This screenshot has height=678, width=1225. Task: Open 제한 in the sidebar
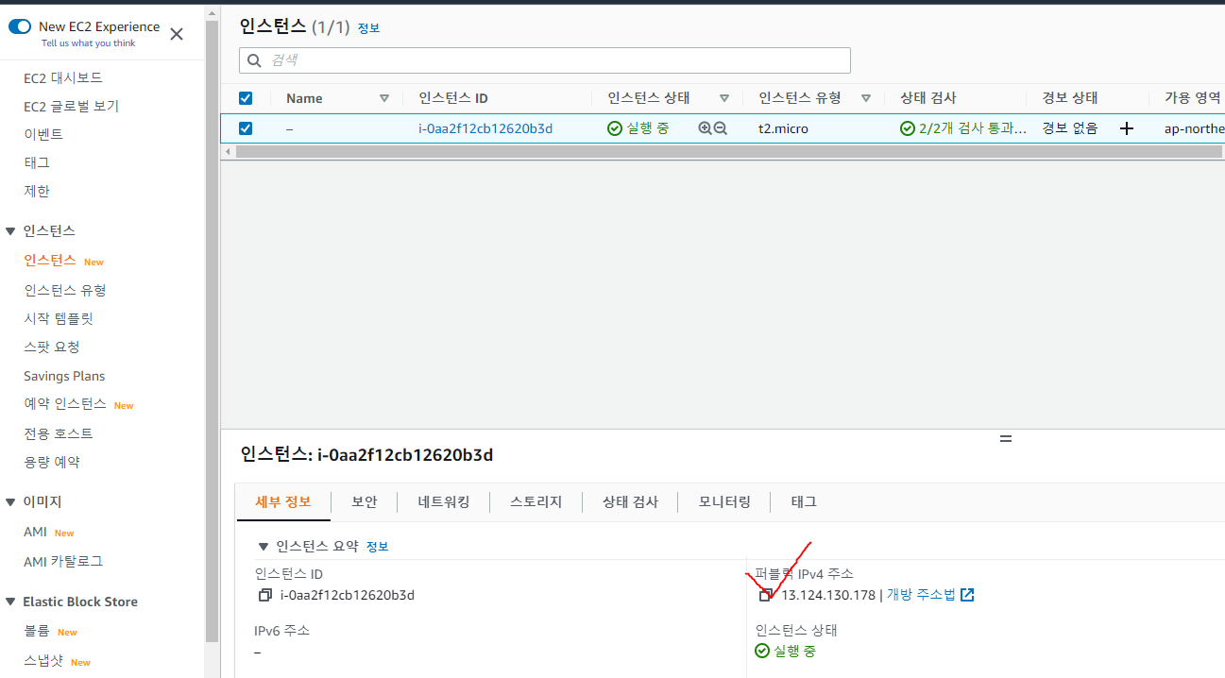click(37, 191)
